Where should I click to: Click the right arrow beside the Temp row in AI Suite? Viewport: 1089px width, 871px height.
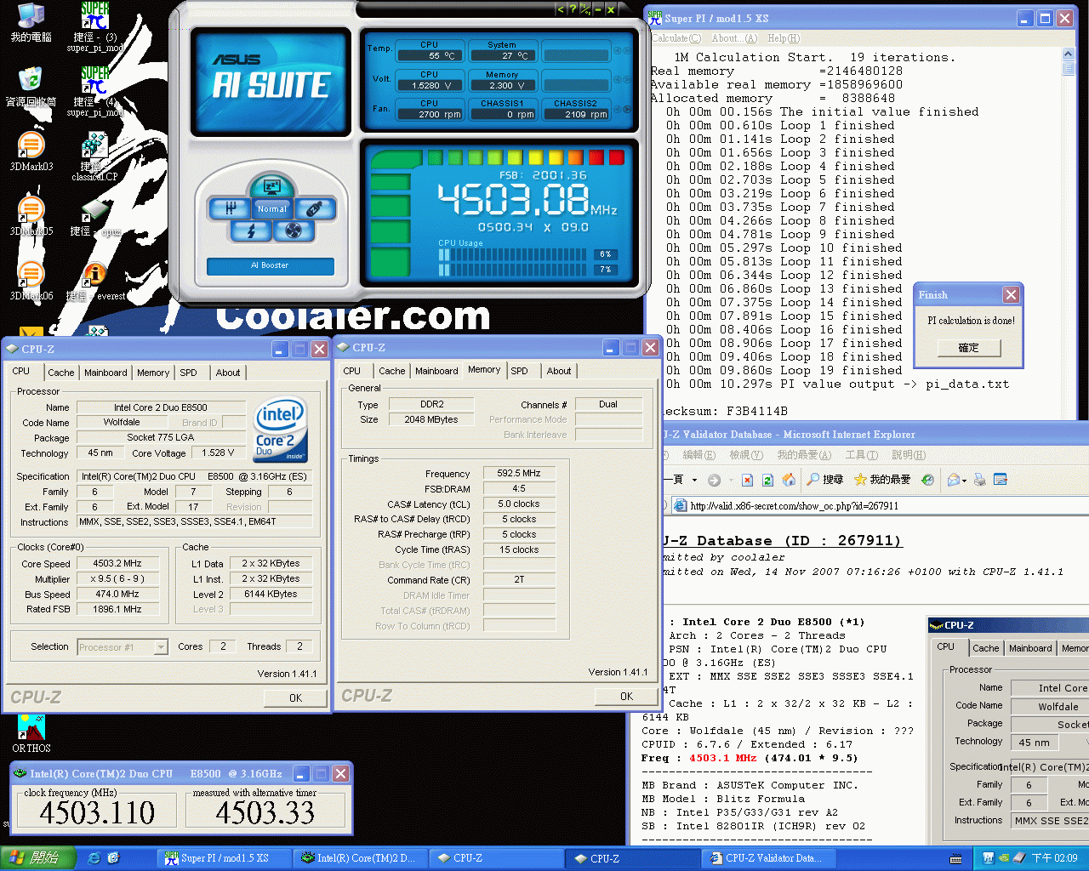pyautogui.click(x=628, y=50)
